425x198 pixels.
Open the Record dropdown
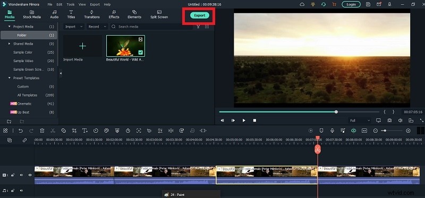pos(97,27)
